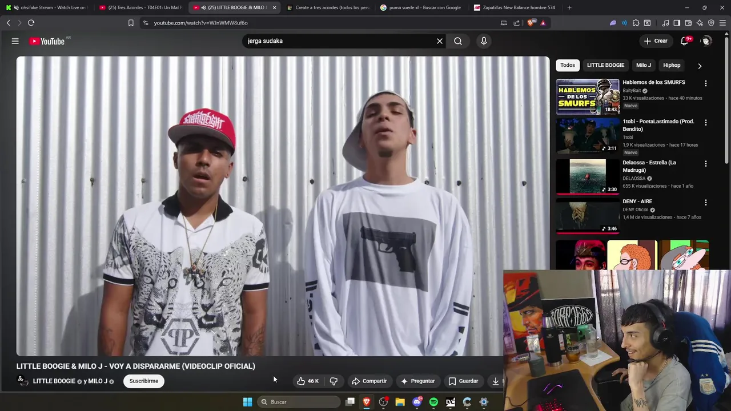The image size is (731, 411).
Task: Open the notifications bell
Action: 684,41
